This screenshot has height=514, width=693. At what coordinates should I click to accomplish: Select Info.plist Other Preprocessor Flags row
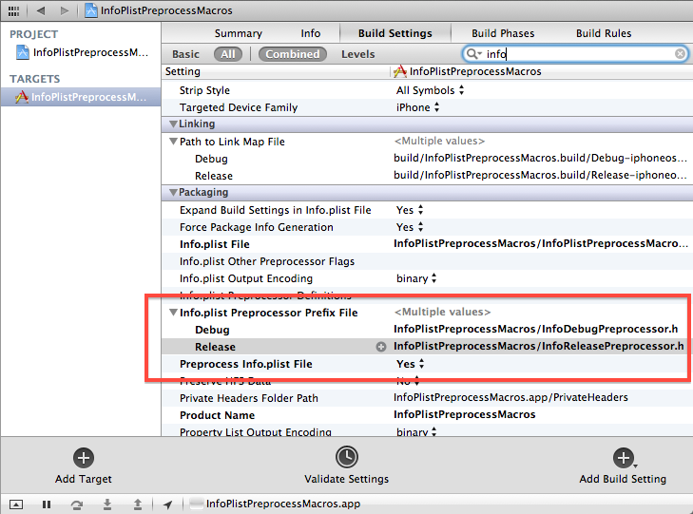427,261
